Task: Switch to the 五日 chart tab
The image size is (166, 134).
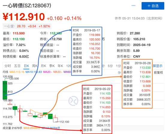Action: (17, 66)
